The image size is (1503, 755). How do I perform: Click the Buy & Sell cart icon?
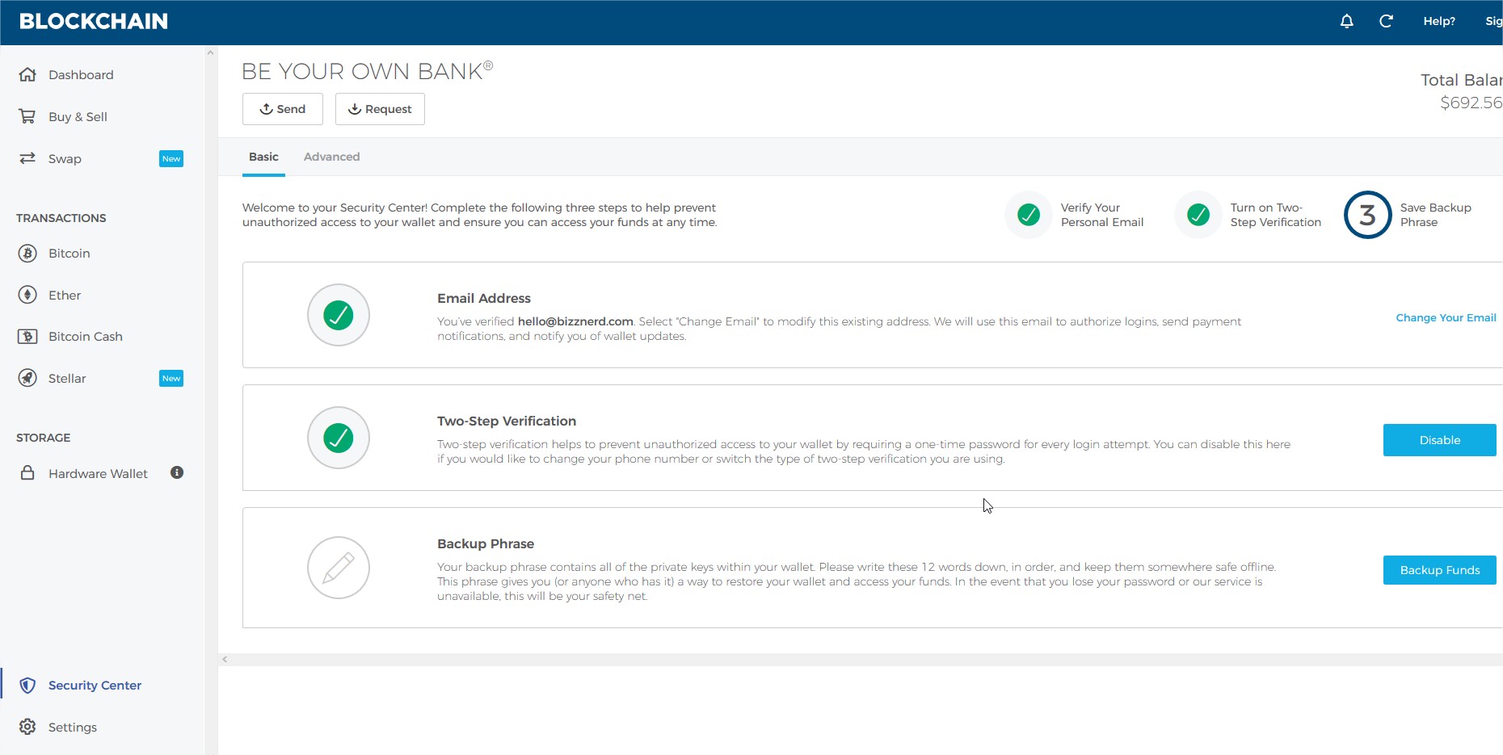(x=27, y=116)
